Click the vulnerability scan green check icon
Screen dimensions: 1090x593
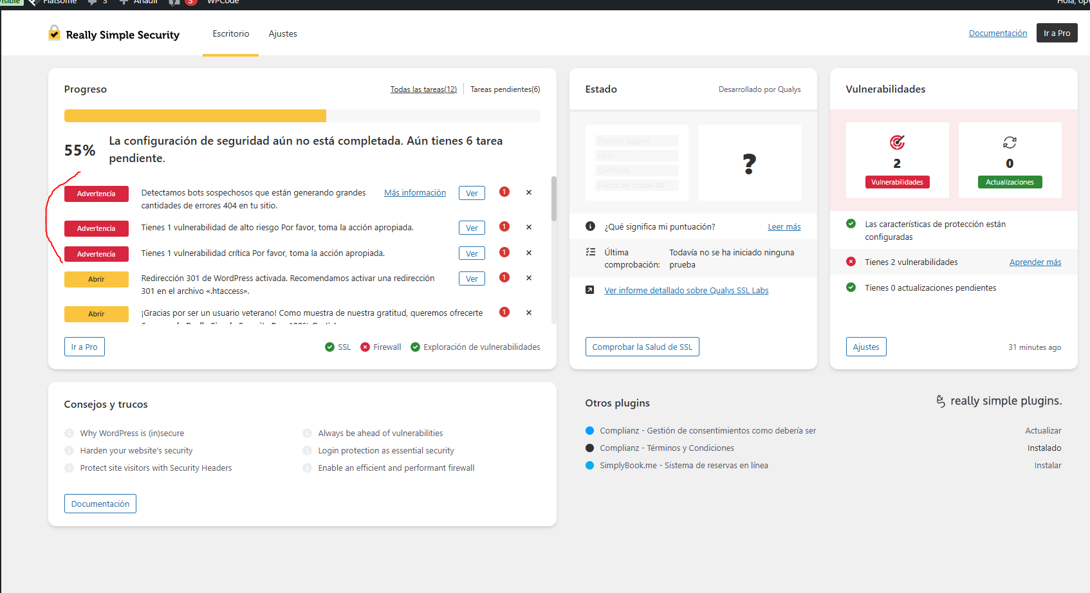(416, 347)
